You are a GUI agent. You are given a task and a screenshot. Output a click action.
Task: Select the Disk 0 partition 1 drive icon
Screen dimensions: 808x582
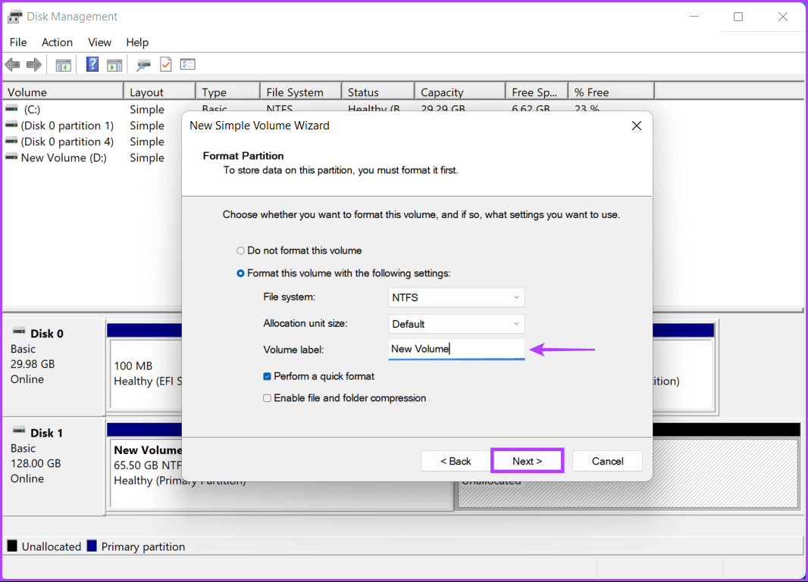point(11,125)
